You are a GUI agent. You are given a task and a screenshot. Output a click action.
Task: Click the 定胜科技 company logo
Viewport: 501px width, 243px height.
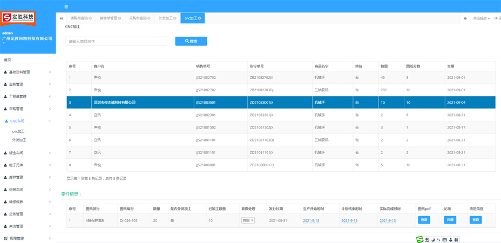(18, 18)
